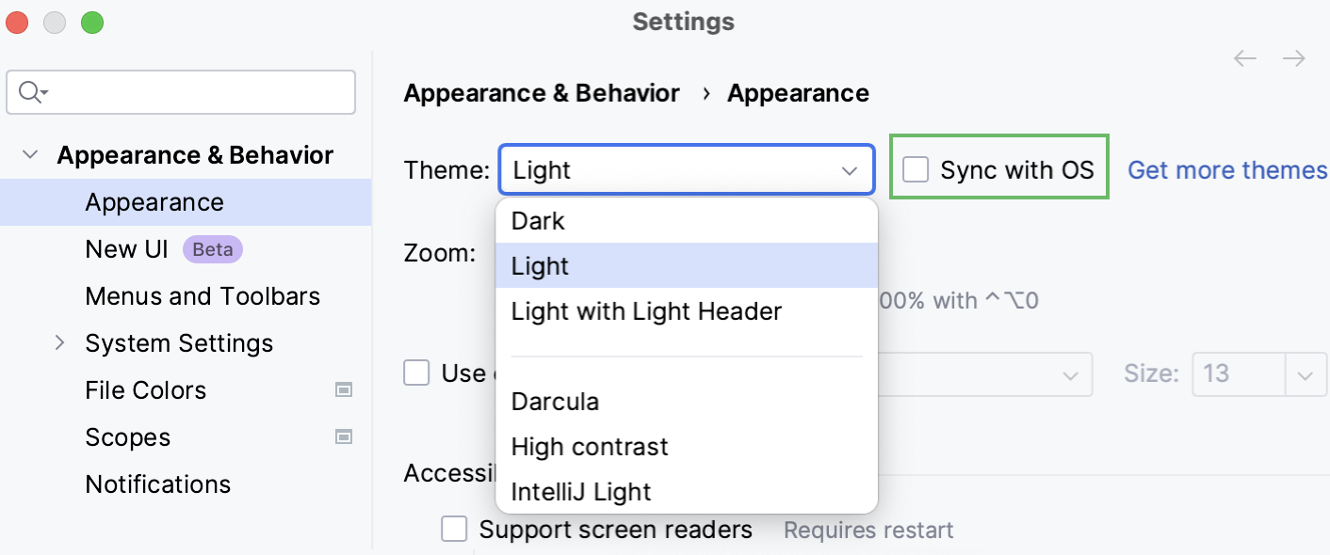
Task: Pick the High contrast theme
Action: pyautogui.click(x=590, y=447)
